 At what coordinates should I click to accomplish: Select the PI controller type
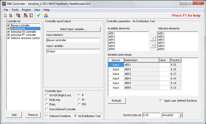coord(79,100)
